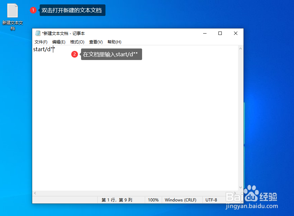
Task: Click the 100% zoom status entry
Action: click(153, 200)
